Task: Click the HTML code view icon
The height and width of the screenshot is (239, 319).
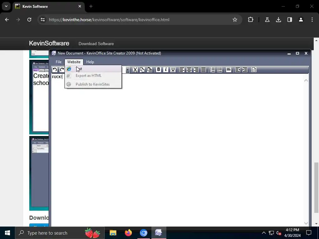Action: 254,70
